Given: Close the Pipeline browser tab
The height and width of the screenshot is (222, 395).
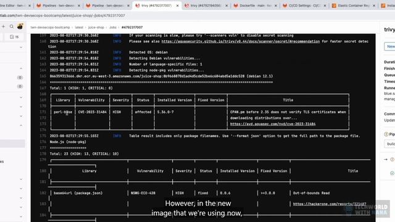Looking at the screenshot, I should (128, 6).
